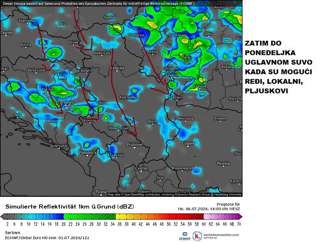Click the yellow 36 dBZ color swatch
Image resolution: width=331 pixels, height=242 pixels.
[x=119, y=217]
